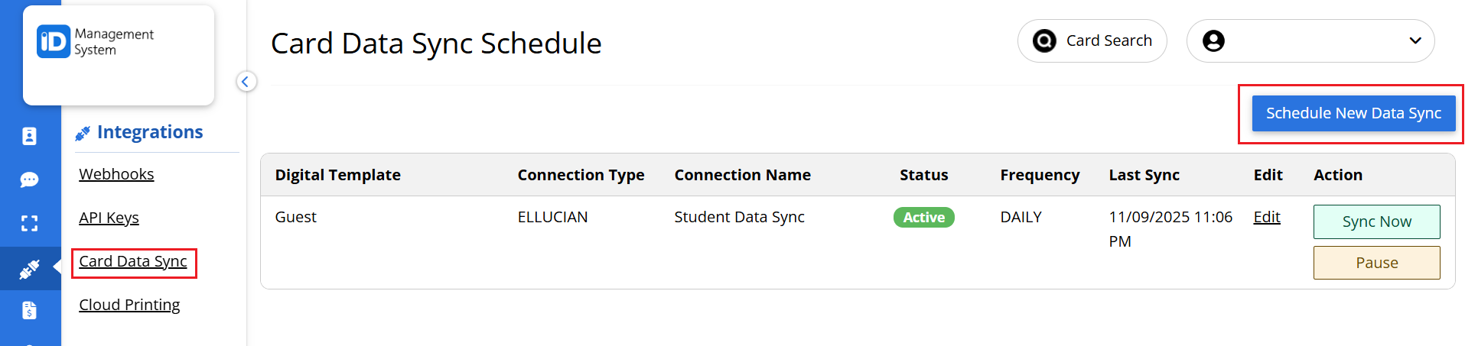Open the ID card icon in sidebar
The width and height of the screenshot is (1465, 346).
[x=29, y=136]
